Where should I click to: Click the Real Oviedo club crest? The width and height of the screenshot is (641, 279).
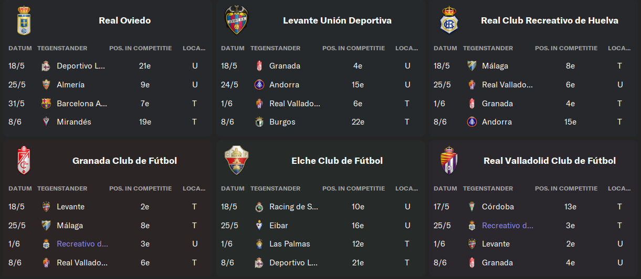click(x=24, y=20)
